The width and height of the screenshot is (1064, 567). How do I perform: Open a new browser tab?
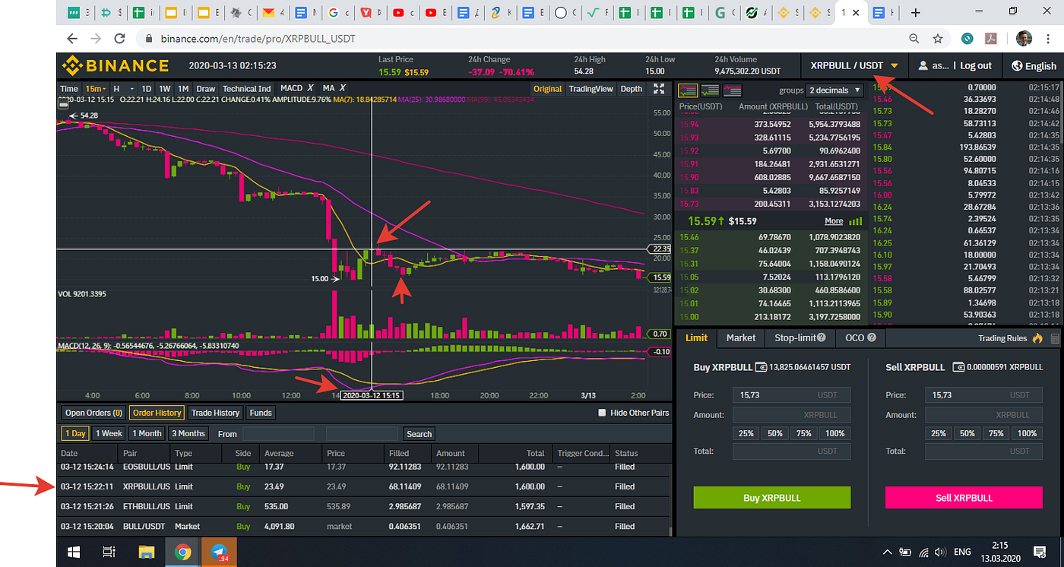coord(916,12)
